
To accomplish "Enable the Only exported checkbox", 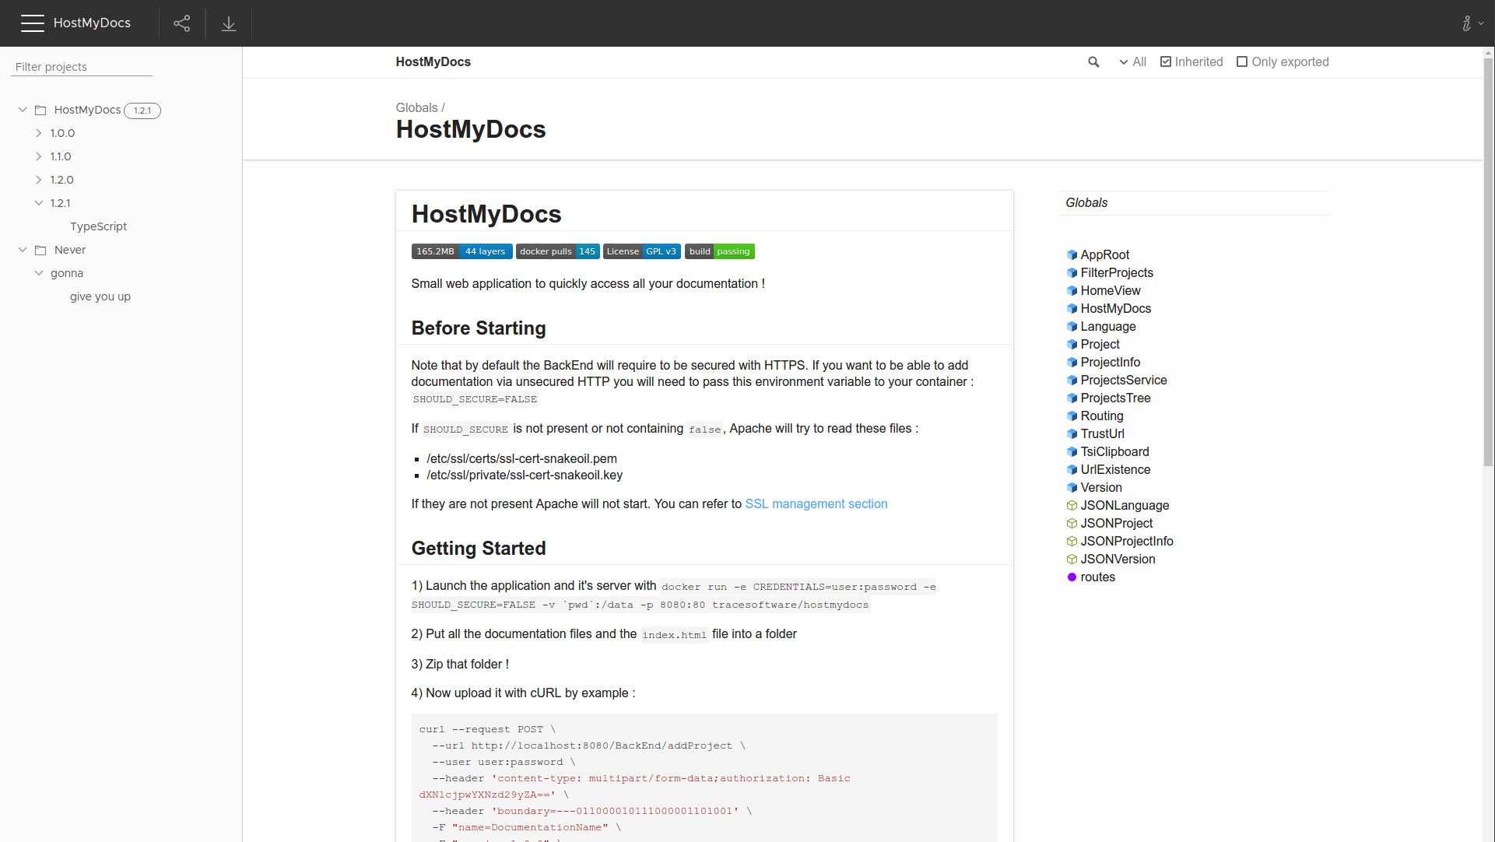I will click(1242, 61).
